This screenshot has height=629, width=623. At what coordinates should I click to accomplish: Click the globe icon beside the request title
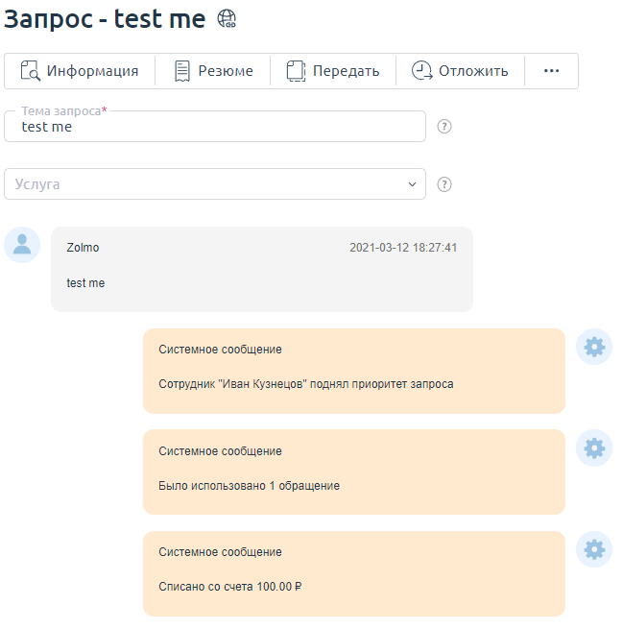228,18
